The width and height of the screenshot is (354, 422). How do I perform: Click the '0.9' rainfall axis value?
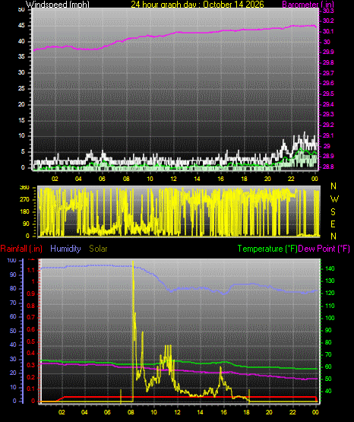point(31,294)
